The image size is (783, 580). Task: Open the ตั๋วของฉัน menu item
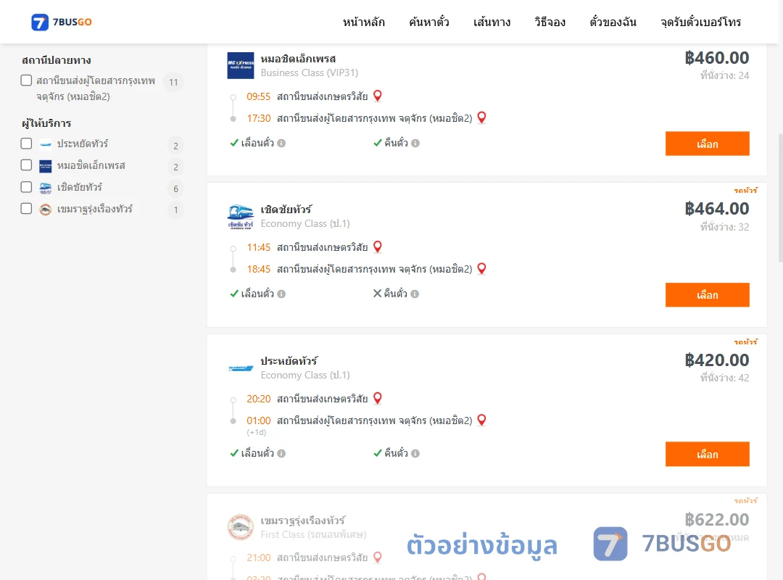point(613,22)
